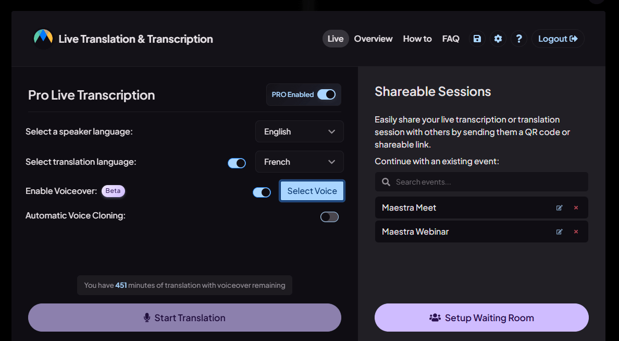Open the French translation language dropdown
Screen dimensions: 619x341
pos(300,162)
